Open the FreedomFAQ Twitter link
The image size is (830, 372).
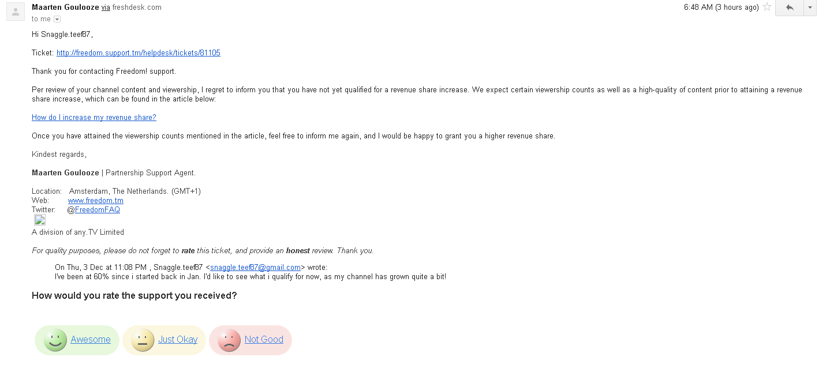click(x=97, y=210)
